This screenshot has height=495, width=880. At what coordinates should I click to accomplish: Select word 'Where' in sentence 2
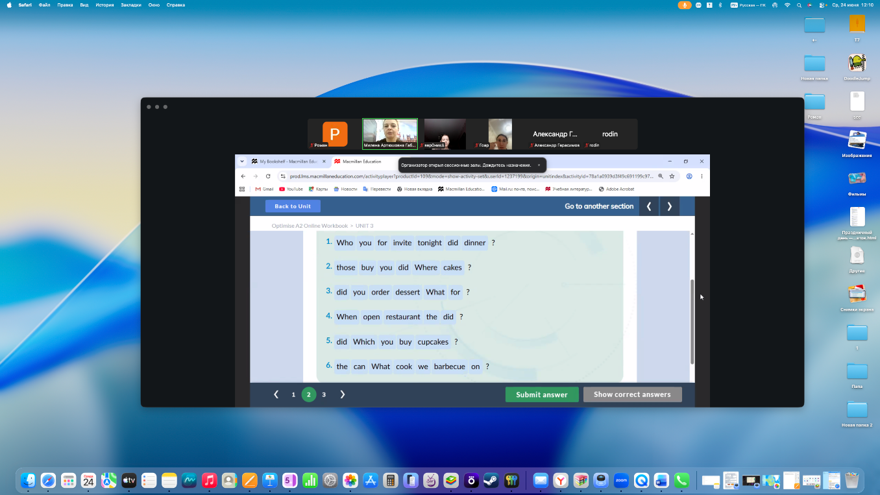426,267
